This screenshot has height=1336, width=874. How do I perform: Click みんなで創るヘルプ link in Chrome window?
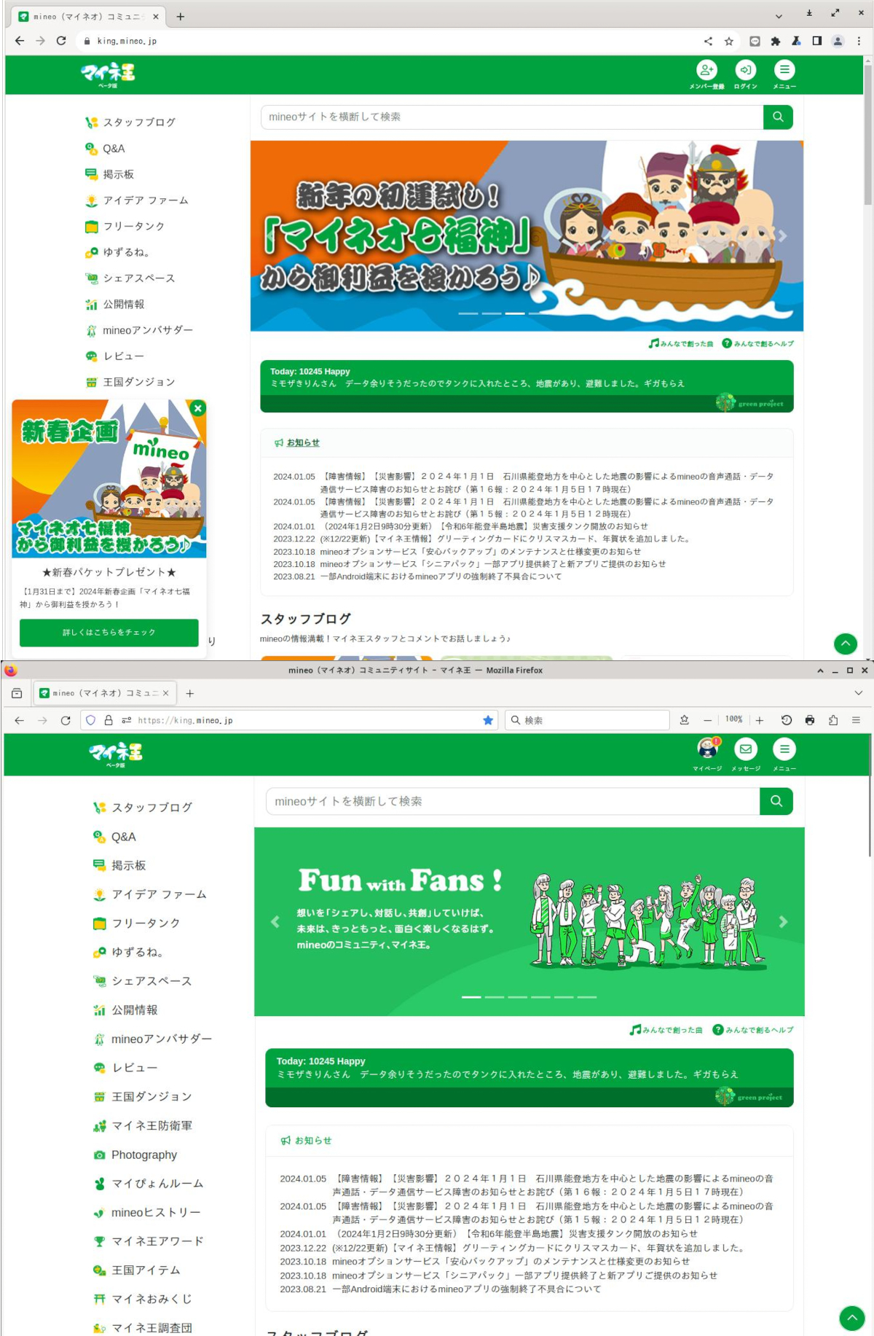758,343
